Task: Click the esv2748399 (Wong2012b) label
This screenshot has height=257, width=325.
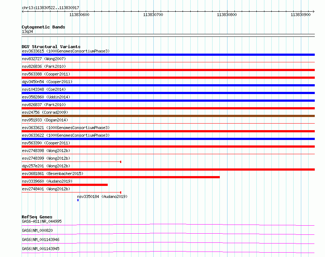Action: point(46,158)
